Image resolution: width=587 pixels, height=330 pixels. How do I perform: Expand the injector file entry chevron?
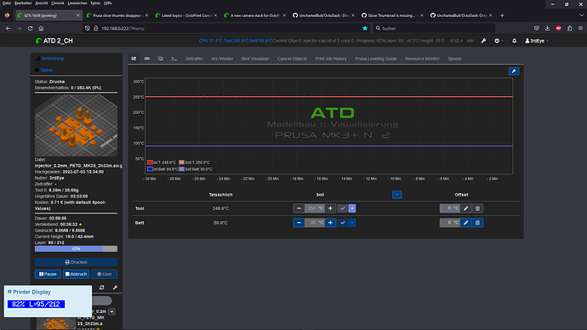point(112,311)
